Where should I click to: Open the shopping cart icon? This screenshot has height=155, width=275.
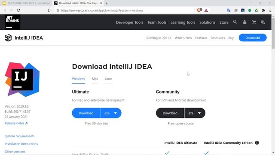point(254,22)
